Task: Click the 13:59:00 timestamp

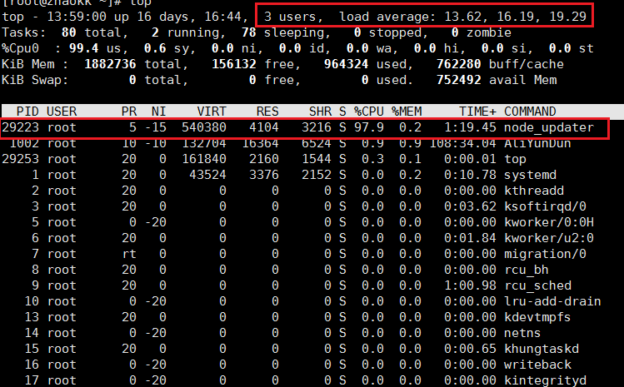Action: click(x=77, y=17)
